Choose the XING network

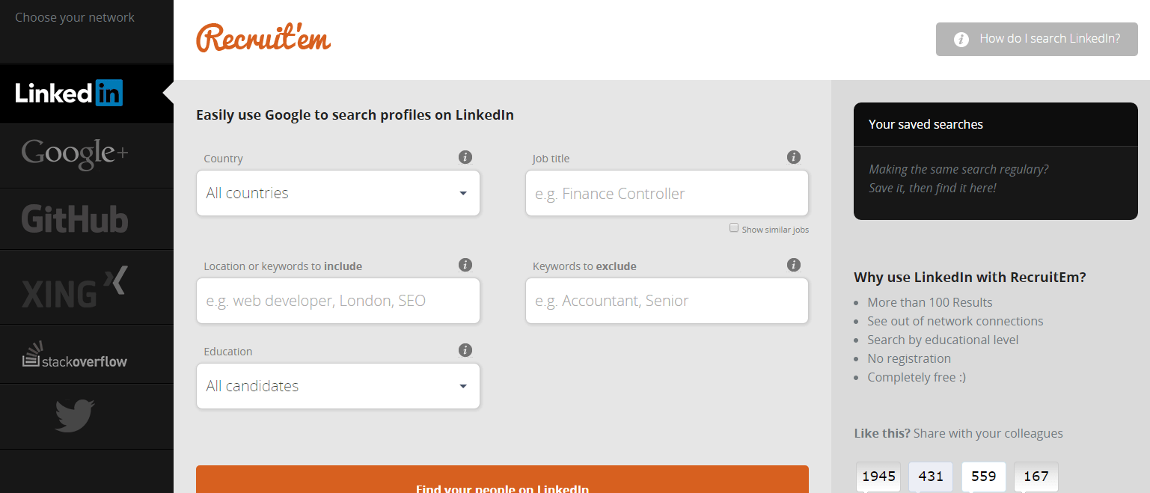[x=74, y=287]
